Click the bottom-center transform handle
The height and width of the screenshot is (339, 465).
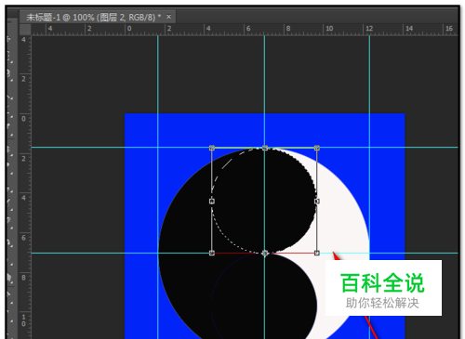pos(264,253)
